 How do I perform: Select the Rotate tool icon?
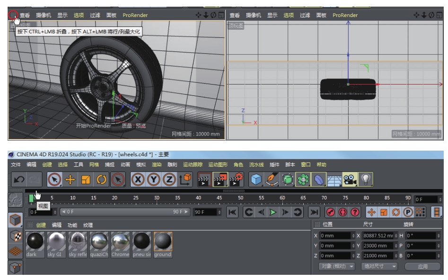(x=102, y=179)
